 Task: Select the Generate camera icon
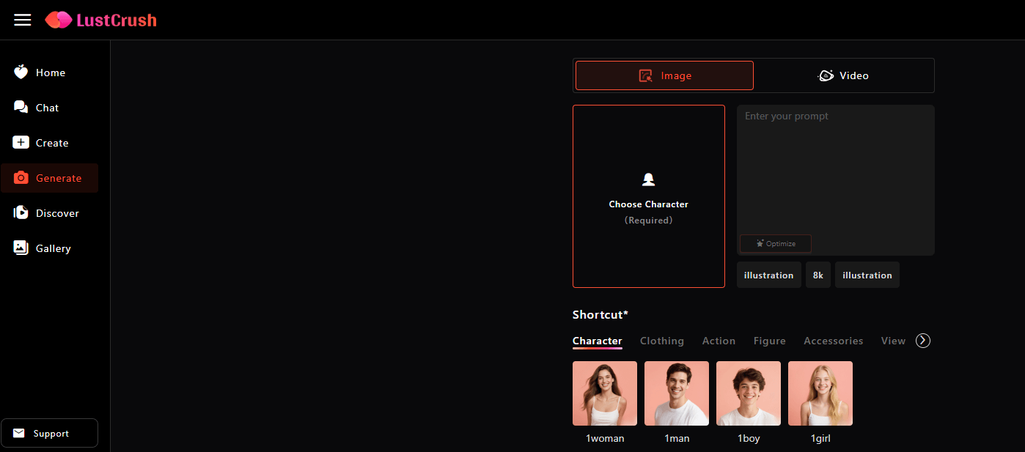coord(22,177)
